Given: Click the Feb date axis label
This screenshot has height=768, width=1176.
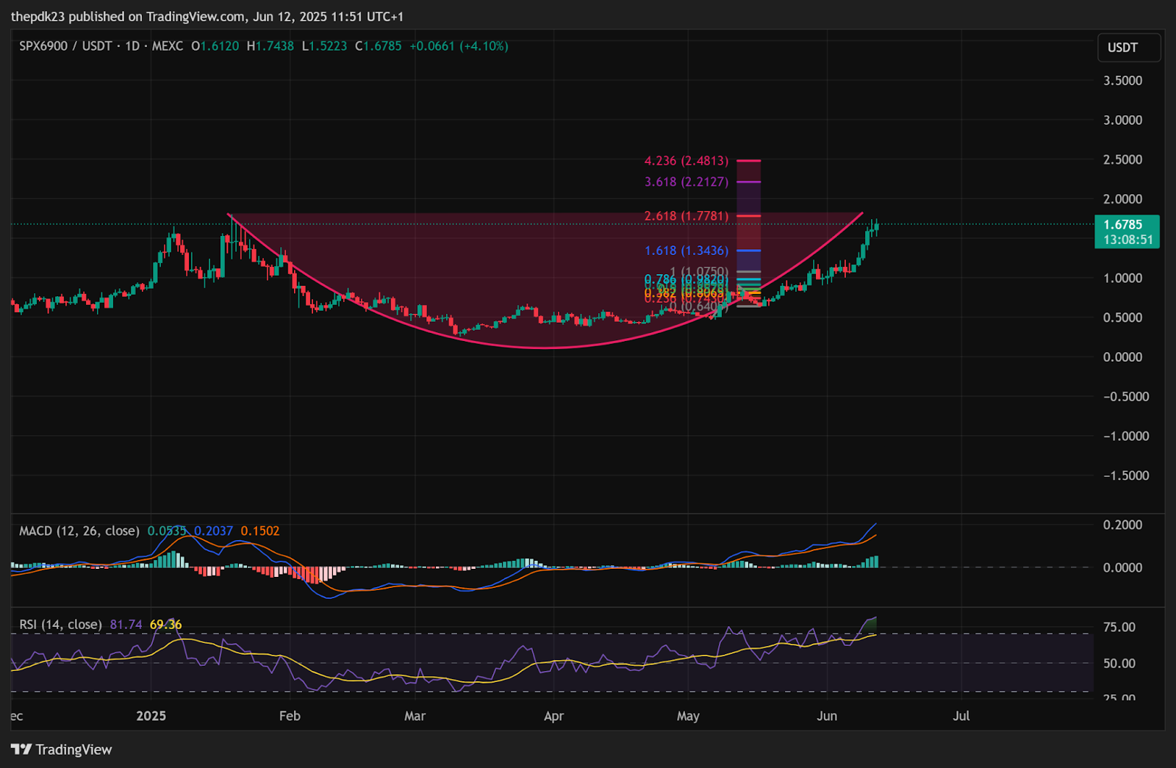Looking at the screenshot, I should (290, 716).
